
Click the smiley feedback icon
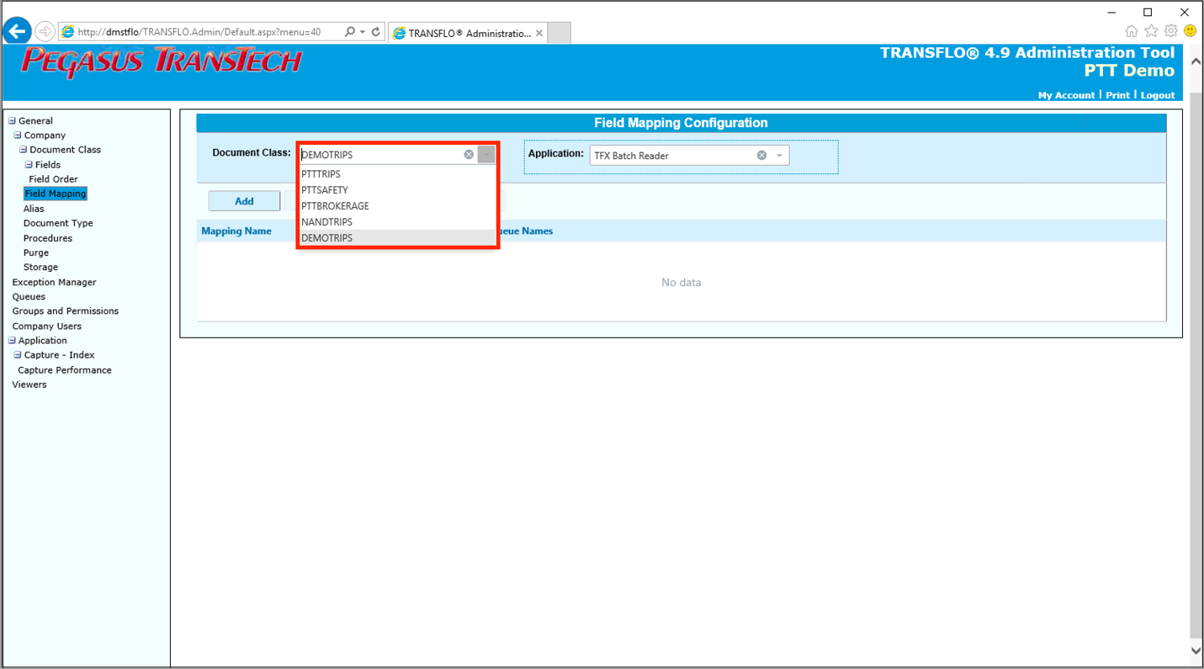pyautogui.click(x=1190, y=31)
